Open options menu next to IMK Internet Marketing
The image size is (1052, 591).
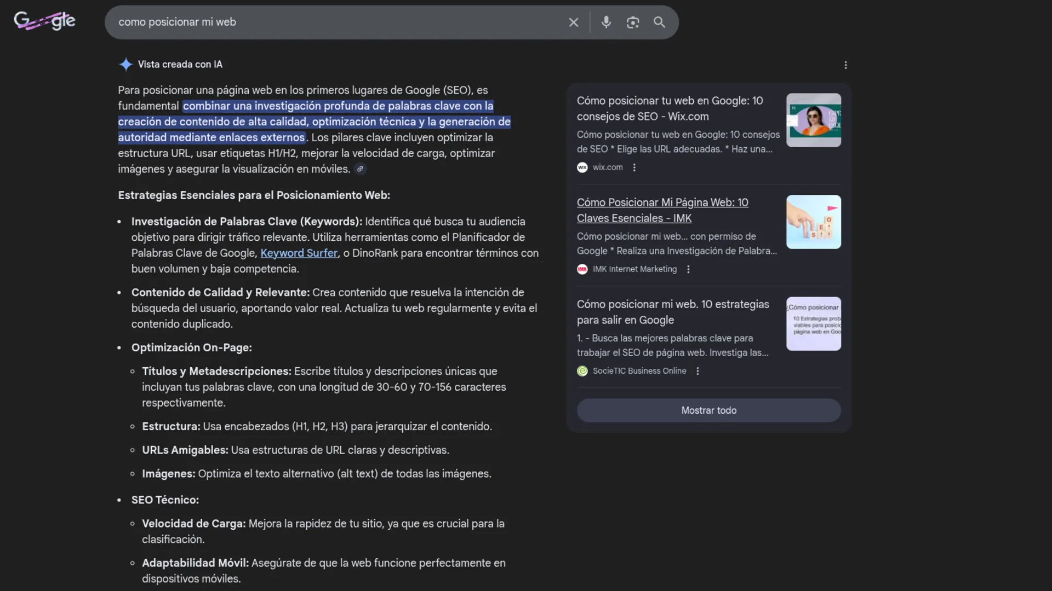click(687, 269)
